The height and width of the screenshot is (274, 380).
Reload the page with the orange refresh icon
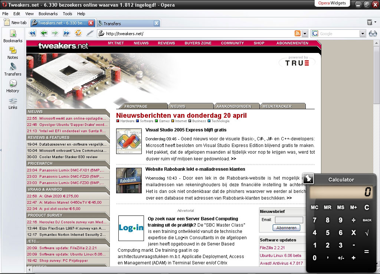tap(78, 33)
